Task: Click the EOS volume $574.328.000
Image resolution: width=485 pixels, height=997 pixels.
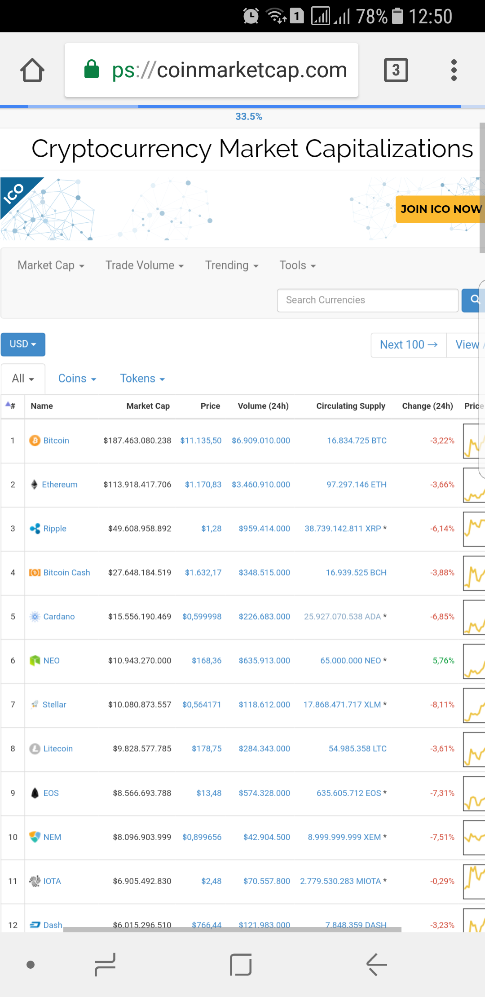Action: [x=264, y=793]
